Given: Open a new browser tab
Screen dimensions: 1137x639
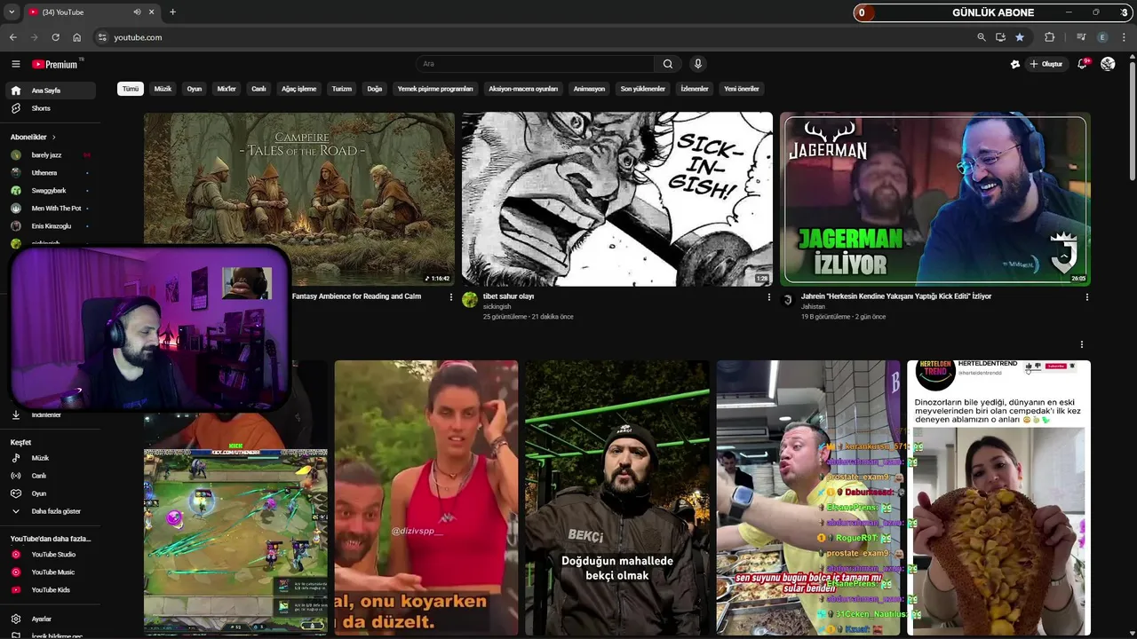Looking at the screenshot, I should 172,12.
